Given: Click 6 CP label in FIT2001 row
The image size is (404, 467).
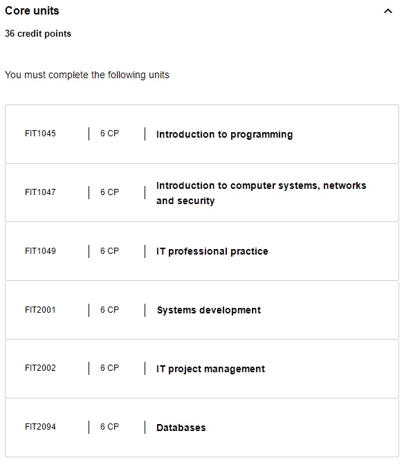Looking at the screenshot, I should pos(109,310).
